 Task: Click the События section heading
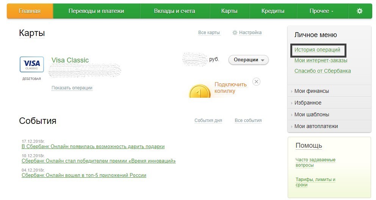pyautogui.click(x=38, y=121)
